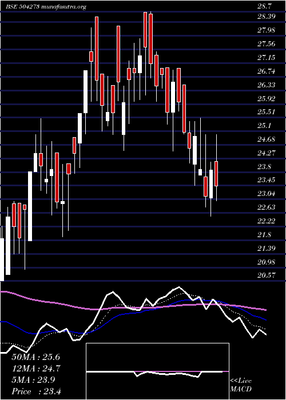Select the 21.39 price level label
This screenshot has height=400, width=286.
pyautogui.click(x=267, y=248)
